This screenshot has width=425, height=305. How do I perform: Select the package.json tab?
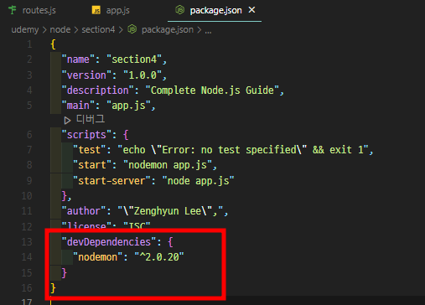[215, 10]
